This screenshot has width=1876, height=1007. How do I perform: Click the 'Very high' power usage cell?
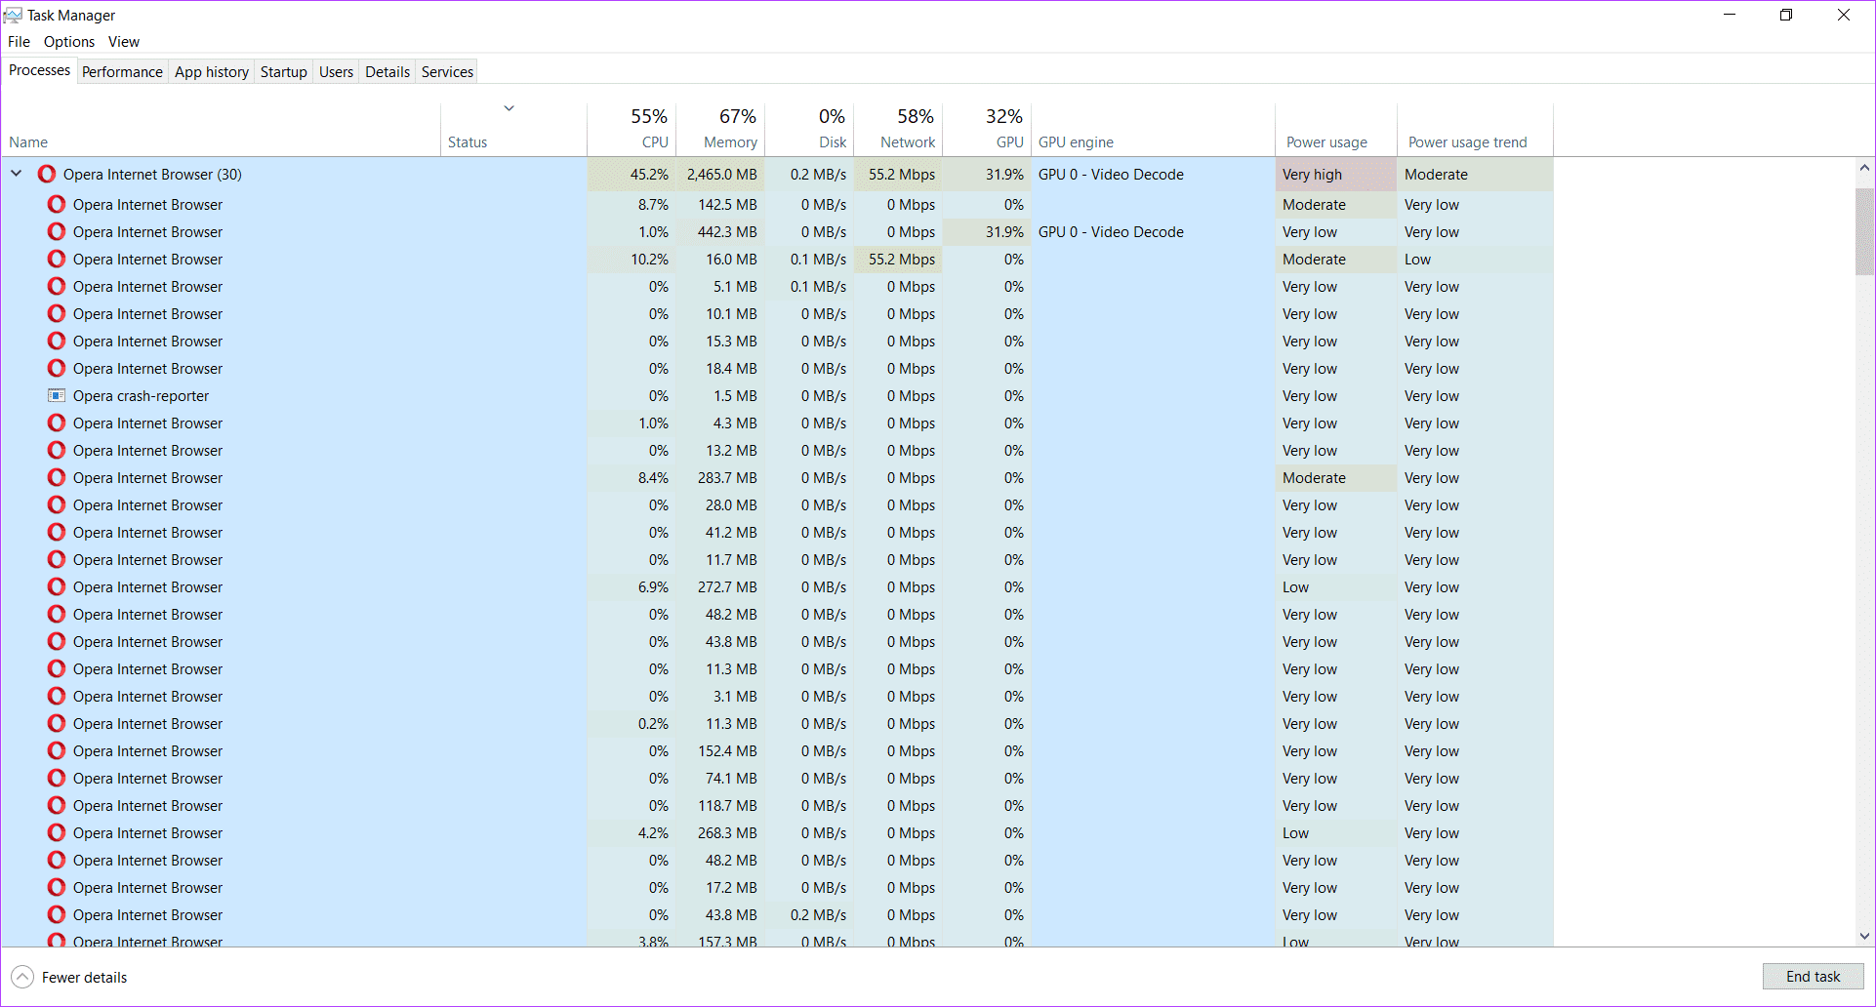[1336, 174]
